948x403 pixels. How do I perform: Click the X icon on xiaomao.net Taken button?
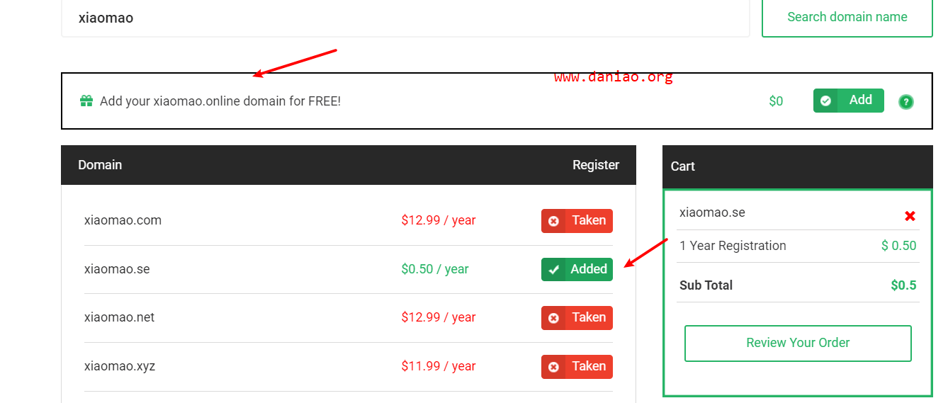click(553, 318)
